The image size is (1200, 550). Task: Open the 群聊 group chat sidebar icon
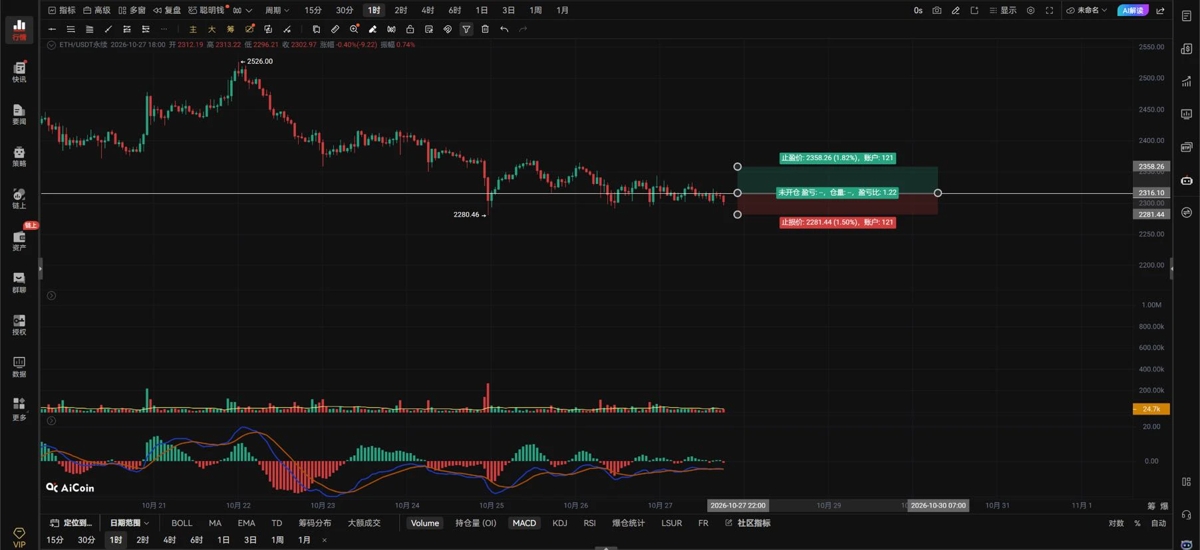[19, 282]
